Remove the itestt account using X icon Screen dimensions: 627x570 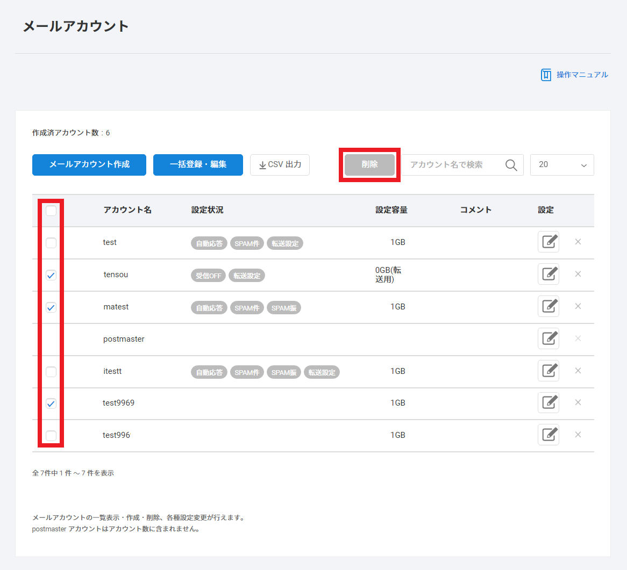click(578, 371)
